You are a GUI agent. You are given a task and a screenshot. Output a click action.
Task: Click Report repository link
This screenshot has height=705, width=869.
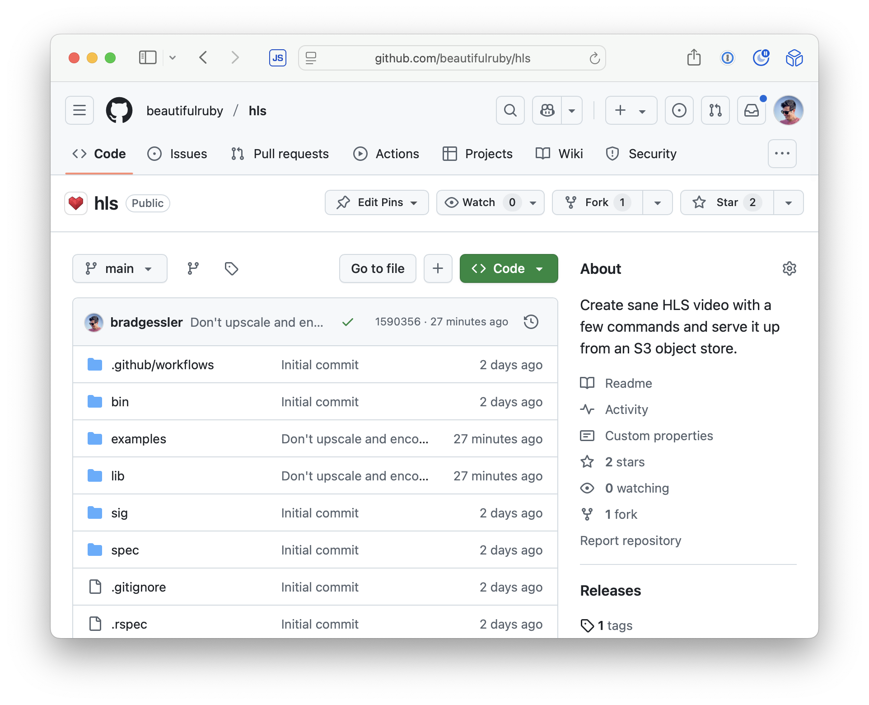pos(631,540)
